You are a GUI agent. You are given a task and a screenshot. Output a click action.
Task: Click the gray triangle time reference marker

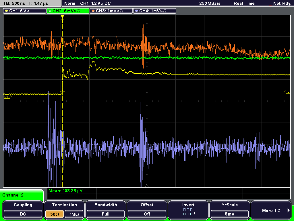(x=147, y=186)
